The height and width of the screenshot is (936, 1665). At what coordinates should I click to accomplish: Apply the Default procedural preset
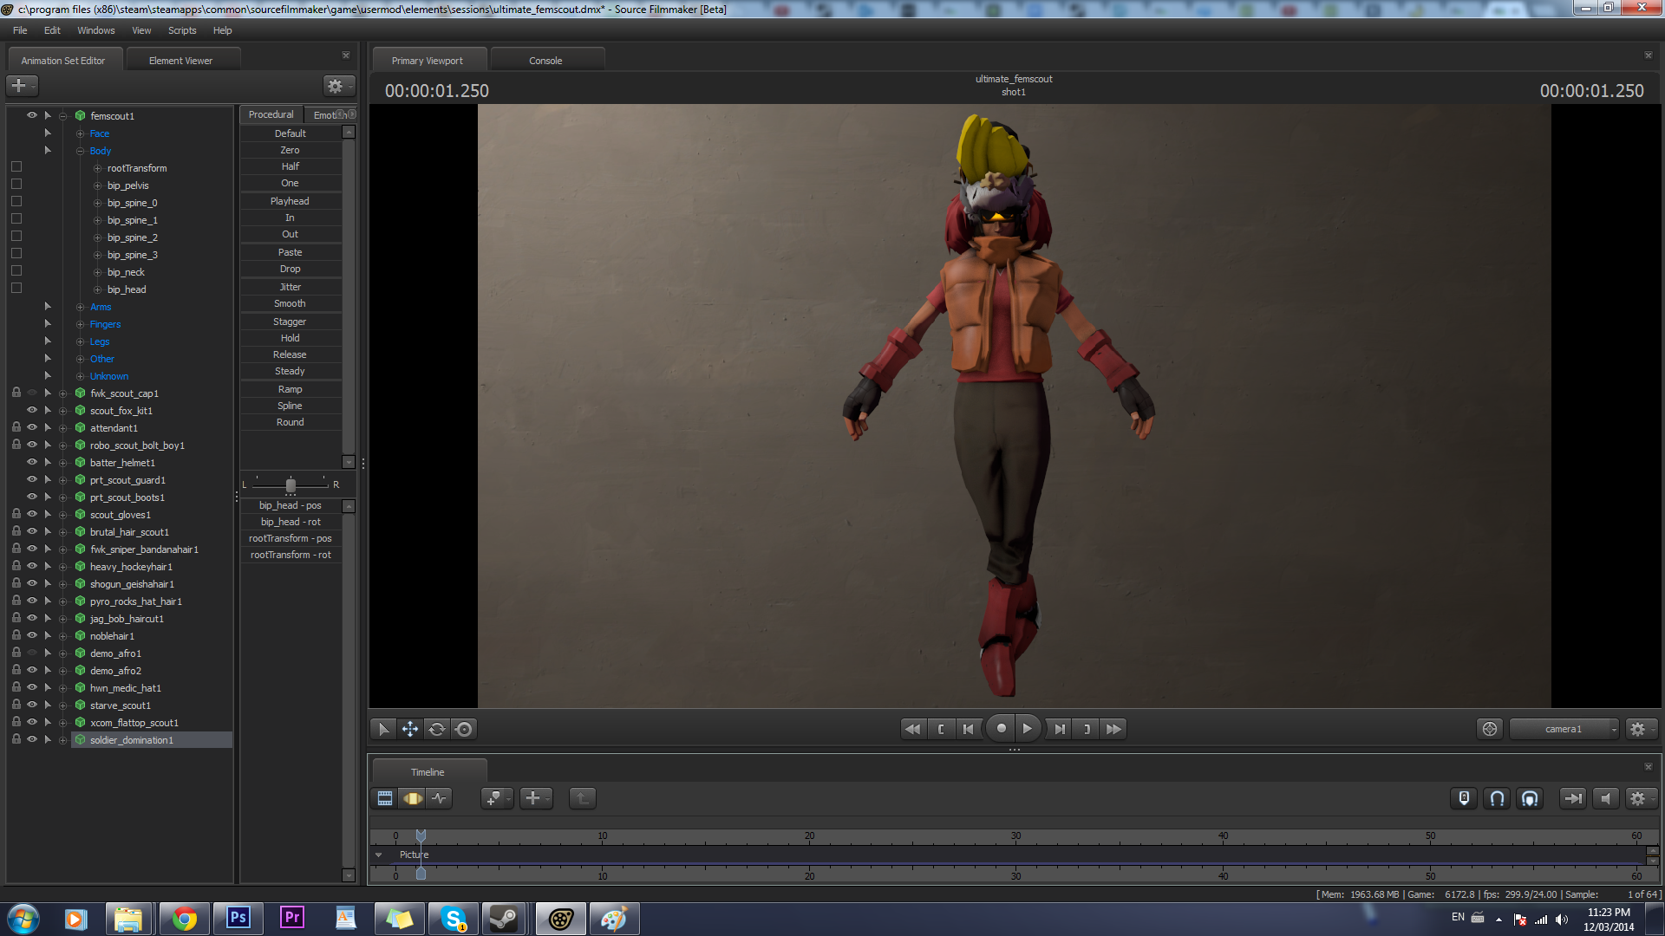291,133
